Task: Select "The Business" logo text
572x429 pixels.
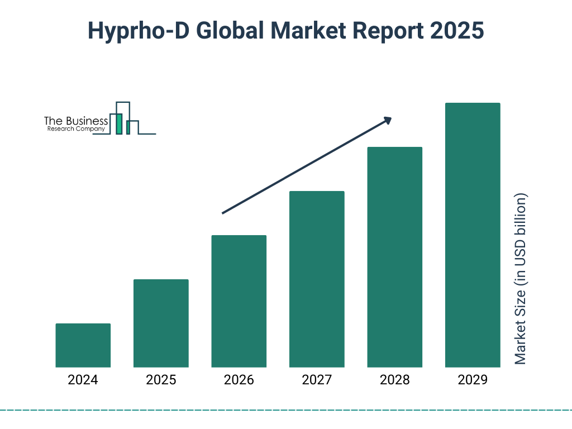Action: (76, 121)
